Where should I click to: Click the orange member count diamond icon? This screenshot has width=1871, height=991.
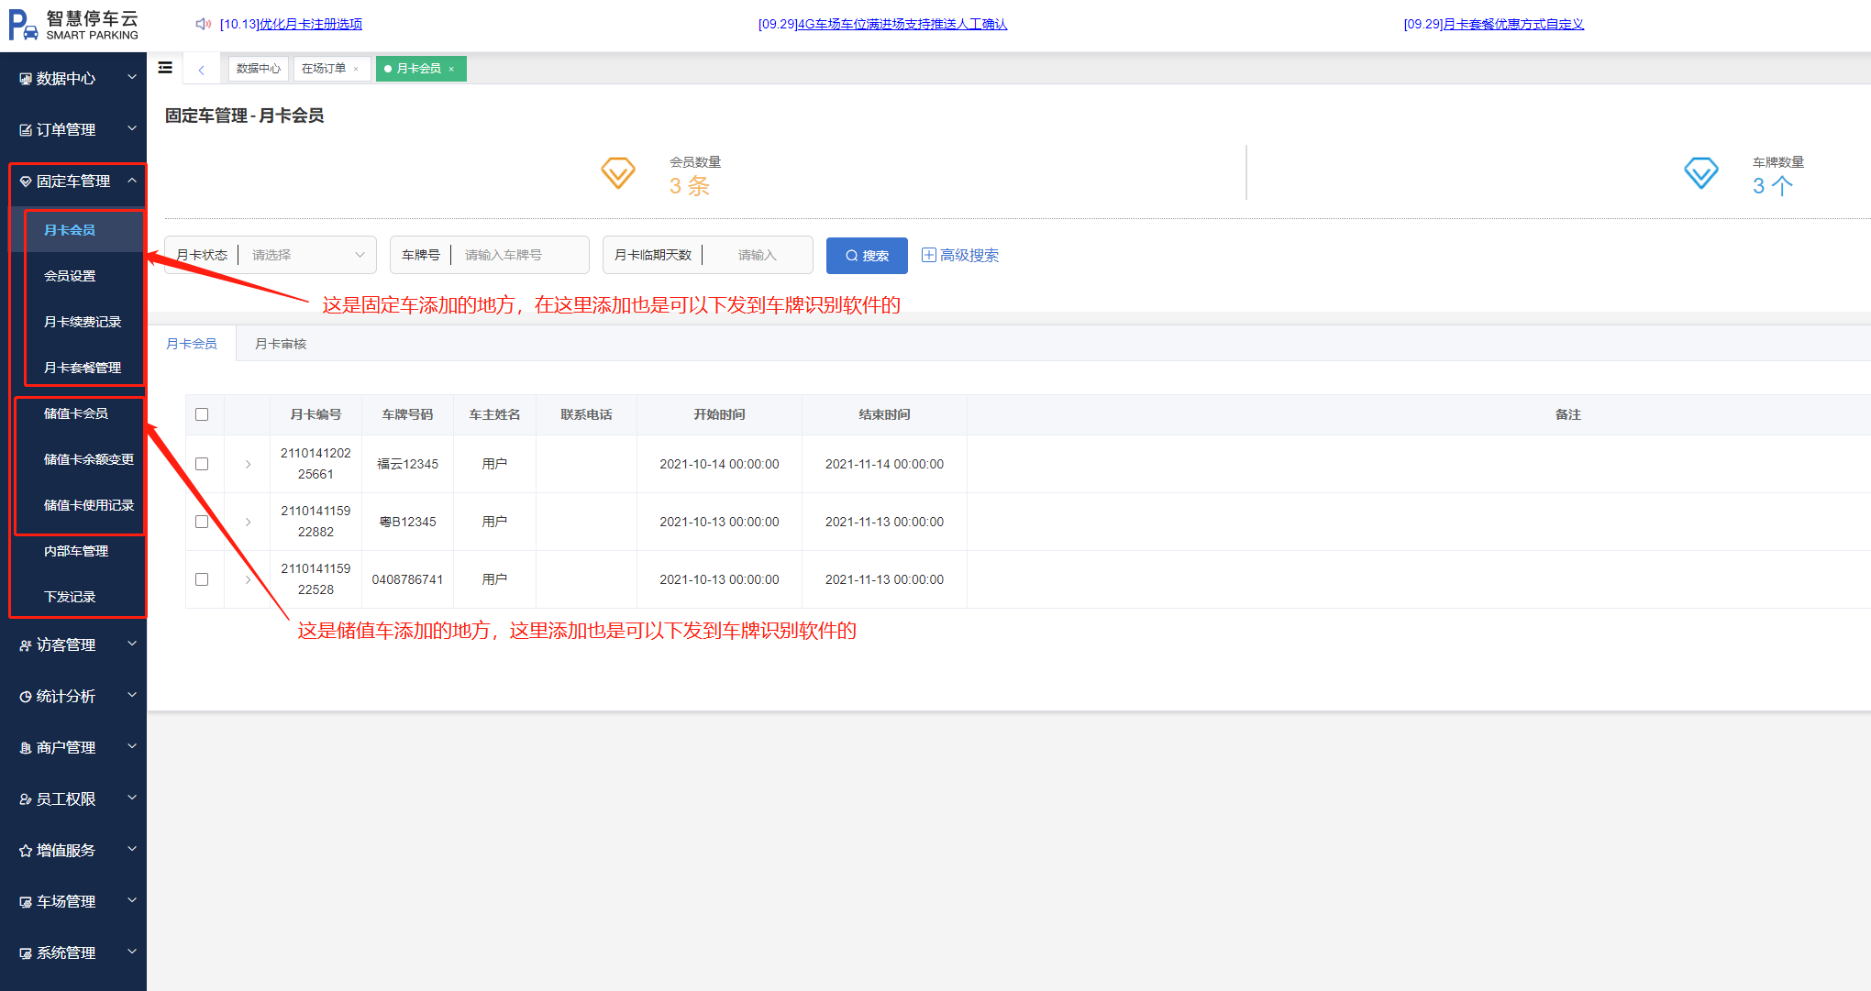click(618, 172)
